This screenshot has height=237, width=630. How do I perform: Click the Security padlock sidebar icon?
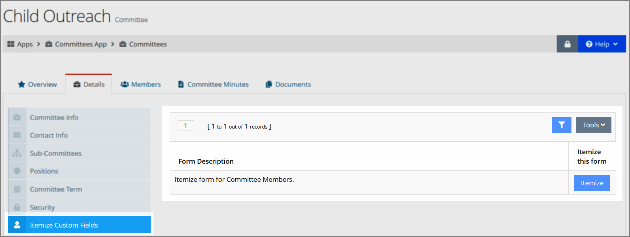pos(17,207)
